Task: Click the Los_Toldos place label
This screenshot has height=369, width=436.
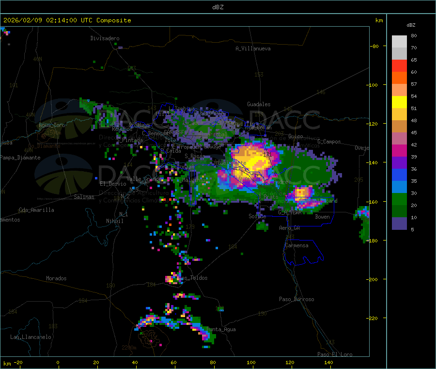Action: [193, 278]
